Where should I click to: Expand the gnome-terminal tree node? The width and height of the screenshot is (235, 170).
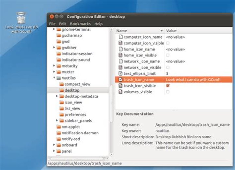click(x=54, y=29)
